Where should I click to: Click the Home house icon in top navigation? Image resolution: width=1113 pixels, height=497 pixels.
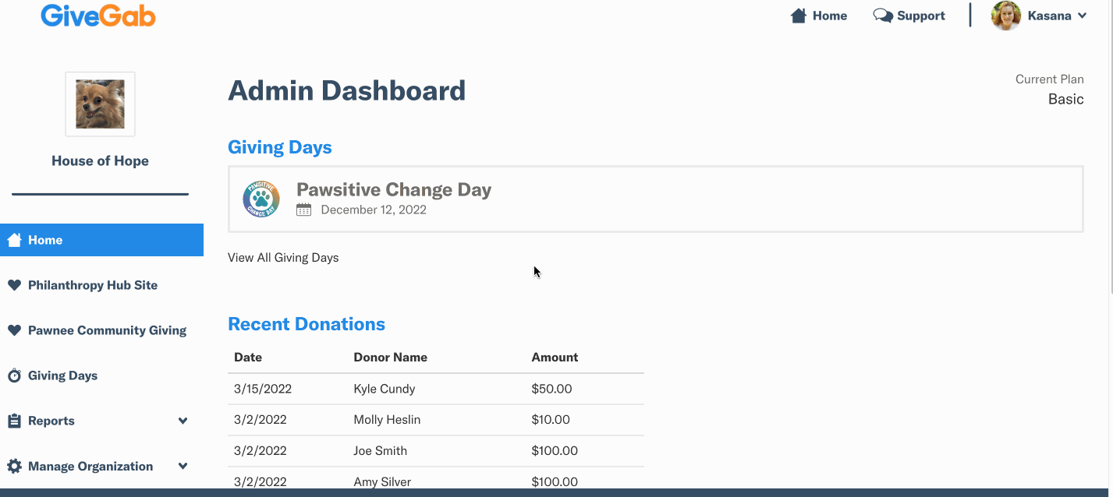798,16
